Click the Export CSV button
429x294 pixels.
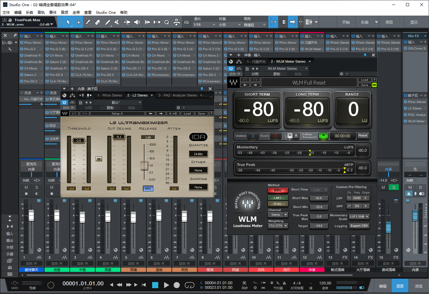359,226
